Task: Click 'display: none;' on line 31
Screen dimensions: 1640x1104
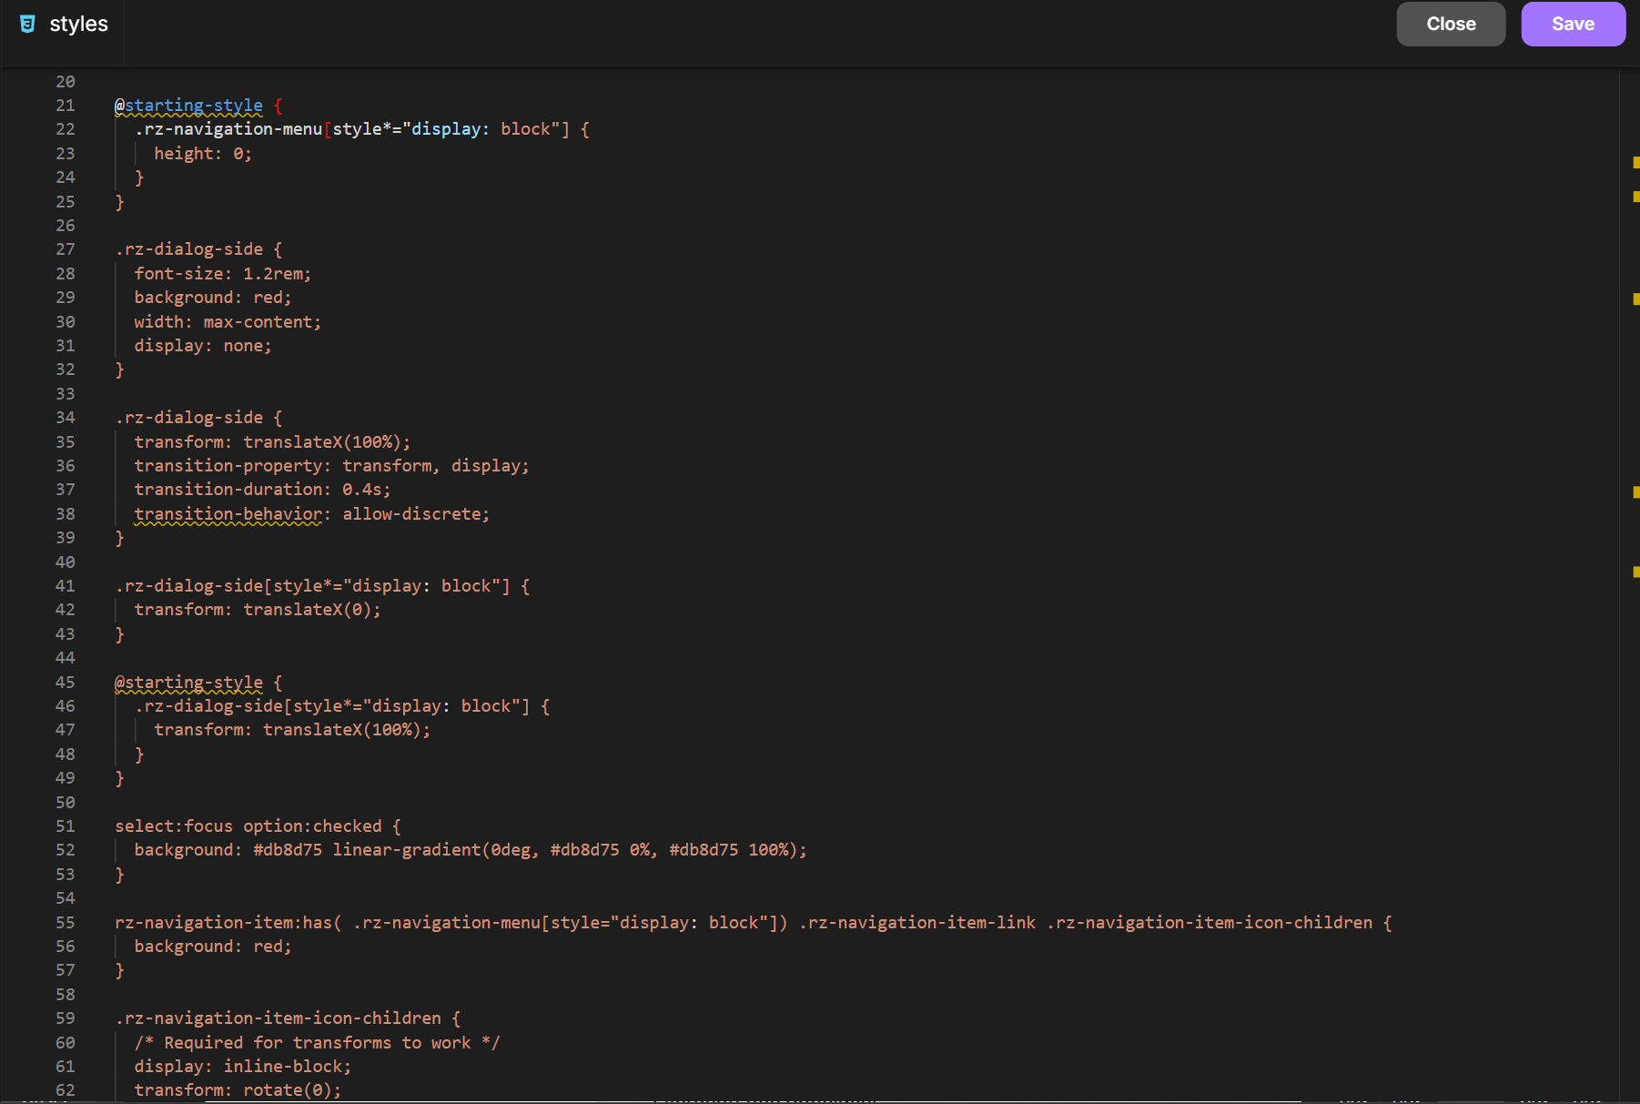Action: (202, 346)
